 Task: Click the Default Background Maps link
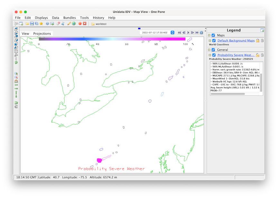click(x=236, y=41)
